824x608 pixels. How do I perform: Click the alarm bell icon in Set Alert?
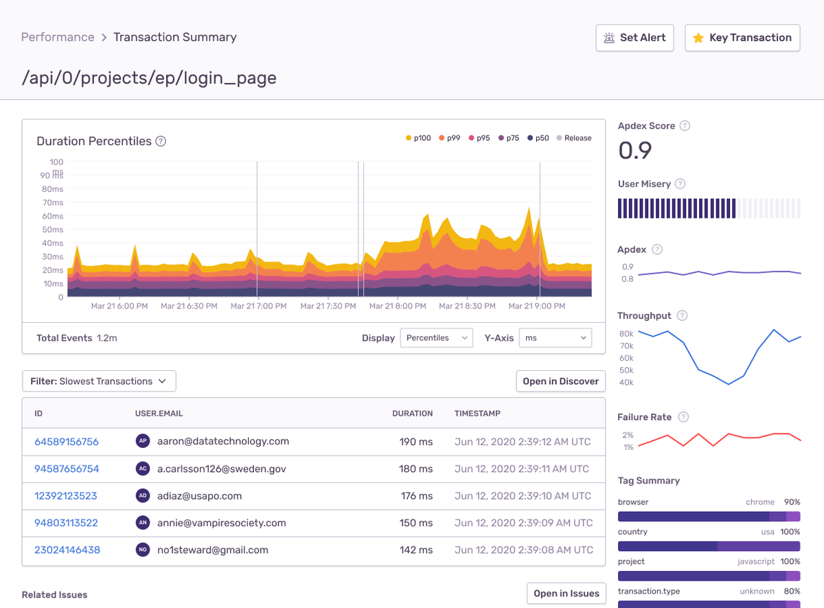point(610,38)
